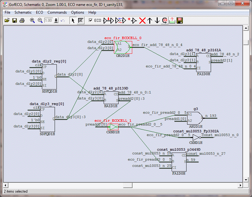
Task: Open the Options menu
Action: [78, 12]
